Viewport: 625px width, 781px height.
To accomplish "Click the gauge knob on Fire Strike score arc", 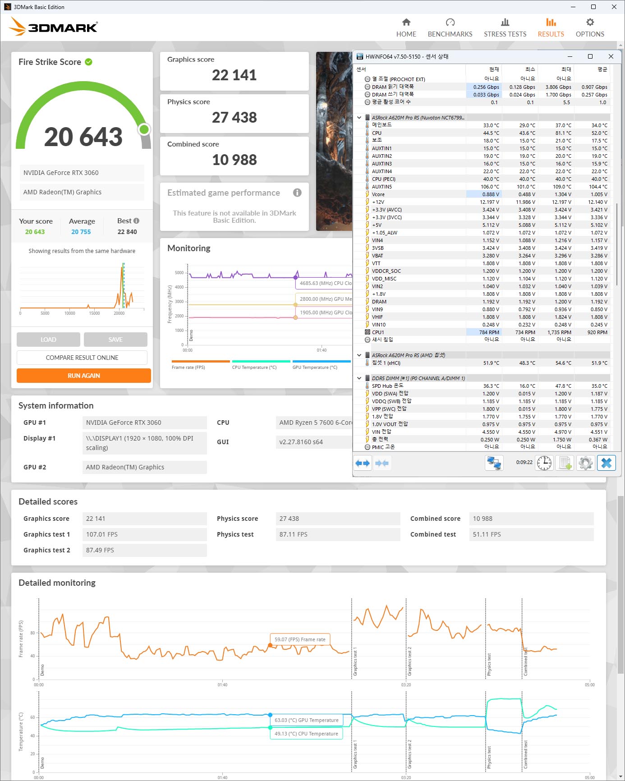I will coord(144,129).
